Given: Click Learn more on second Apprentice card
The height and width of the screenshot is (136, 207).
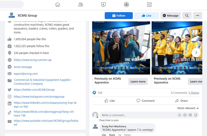Looking at the screenshot, I should tap(195, 82).
